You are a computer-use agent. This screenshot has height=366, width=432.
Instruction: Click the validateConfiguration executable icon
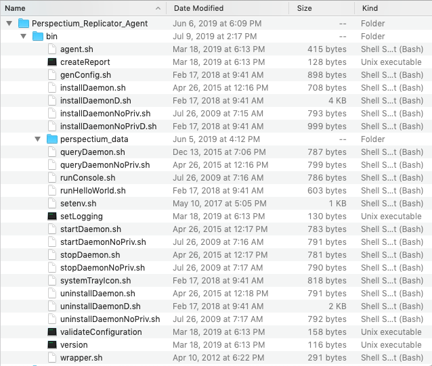[x=52, y=332]
